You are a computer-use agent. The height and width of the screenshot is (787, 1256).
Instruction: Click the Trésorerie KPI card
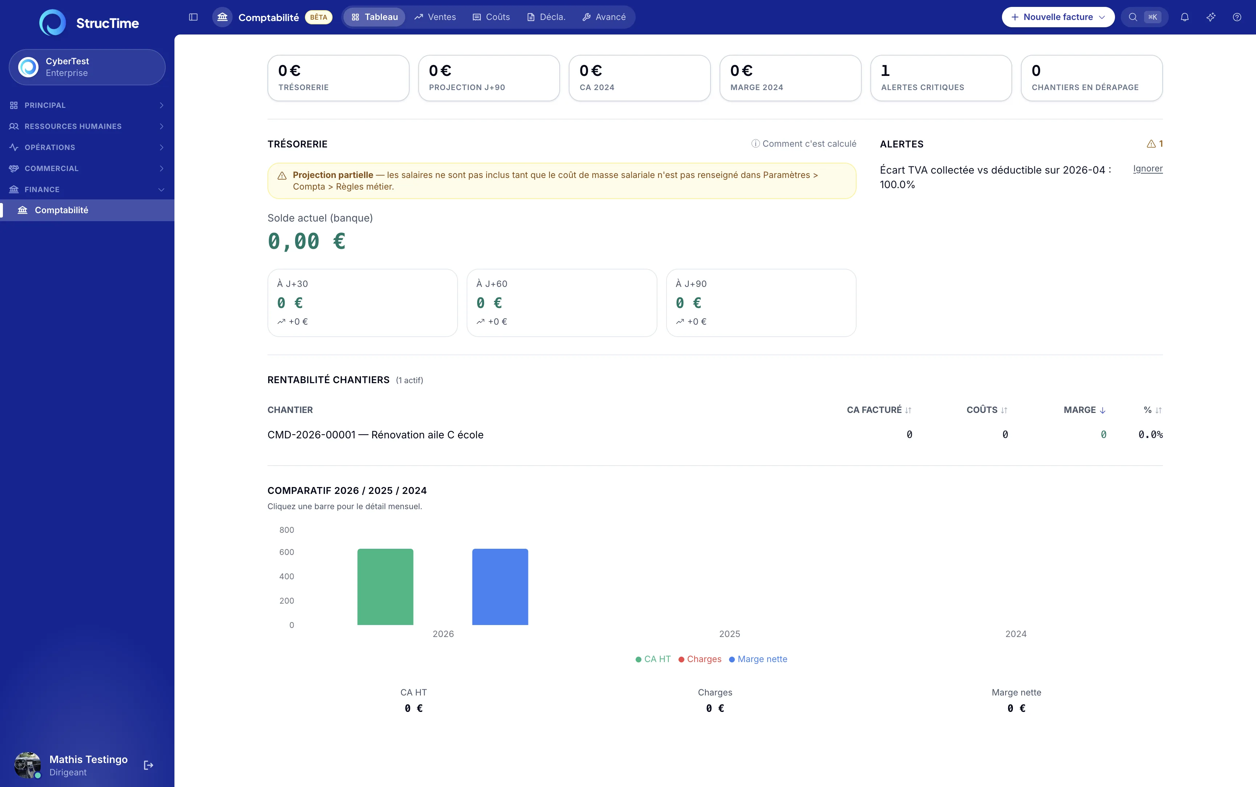(x=338, y=78)
